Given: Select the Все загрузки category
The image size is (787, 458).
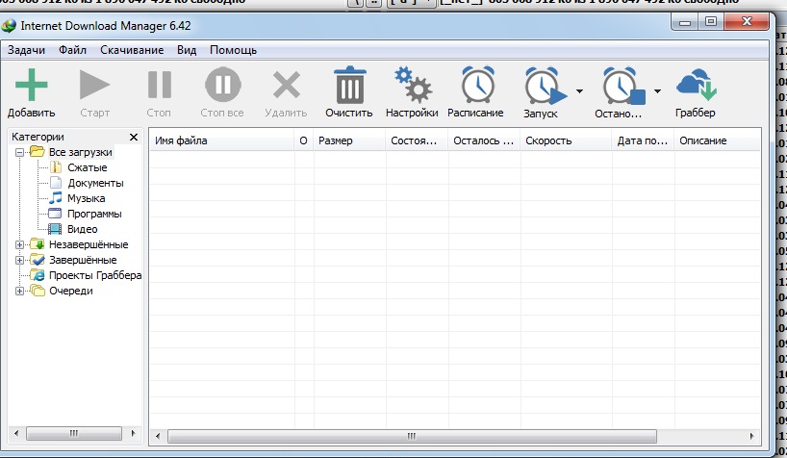Looking at the screenshot, I should [x=80, y=152].
